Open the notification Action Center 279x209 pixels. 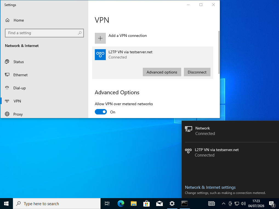click(x=272, y=204)
